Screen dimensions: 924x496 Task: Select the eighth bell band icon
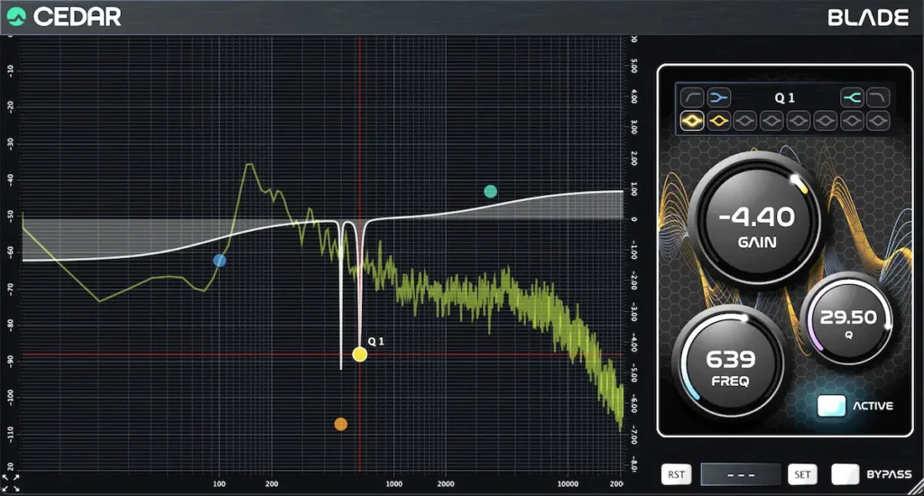click(x=878, y=122)
